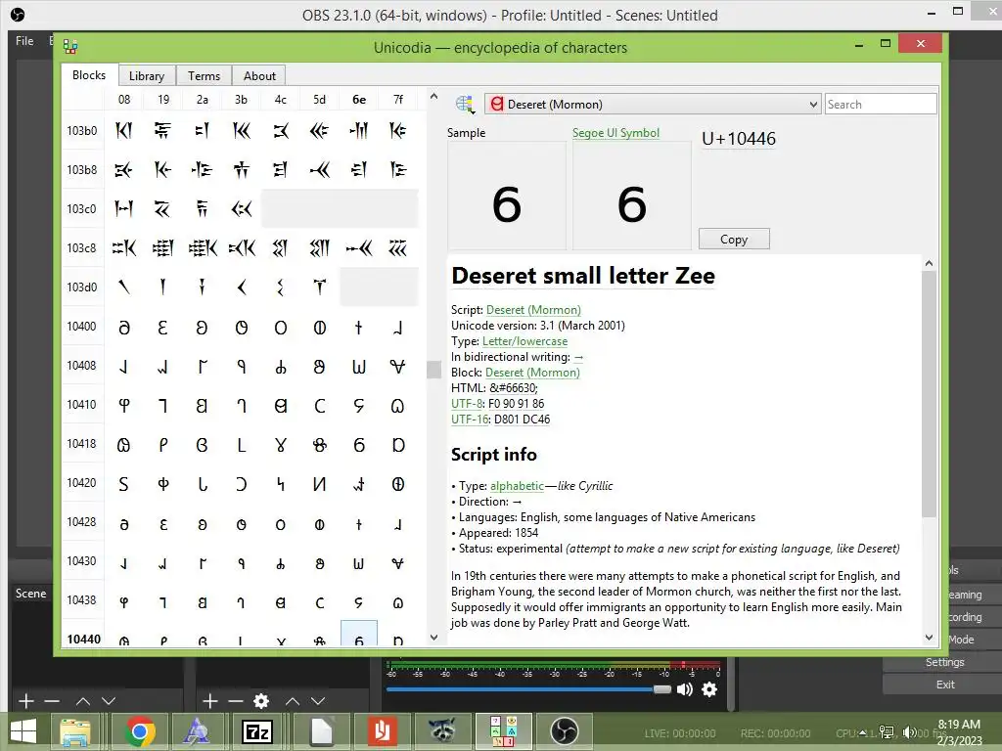Move scene up in OBS
Screen dimensions: 1002x751
pyautogui.click(x=83, y=701)
